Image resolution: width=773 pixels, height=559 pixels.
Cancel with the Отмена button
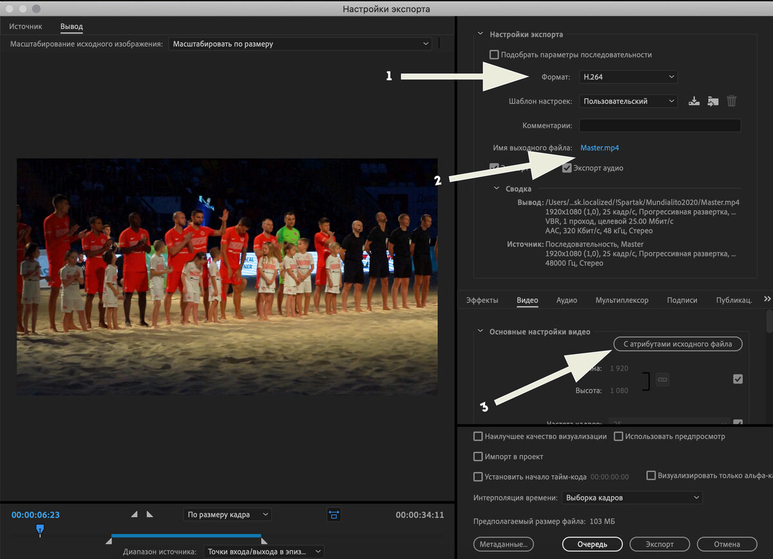pos(727,544)
